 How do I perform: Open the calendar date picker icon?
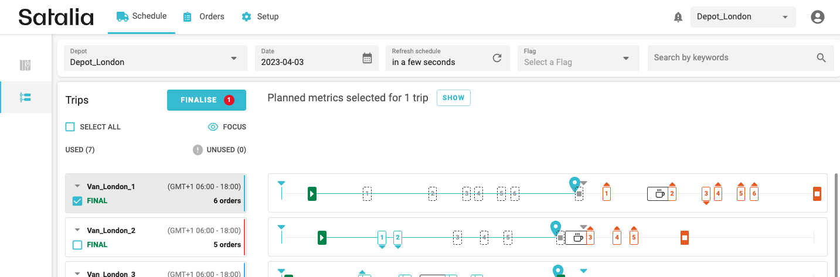click(367, 57)
